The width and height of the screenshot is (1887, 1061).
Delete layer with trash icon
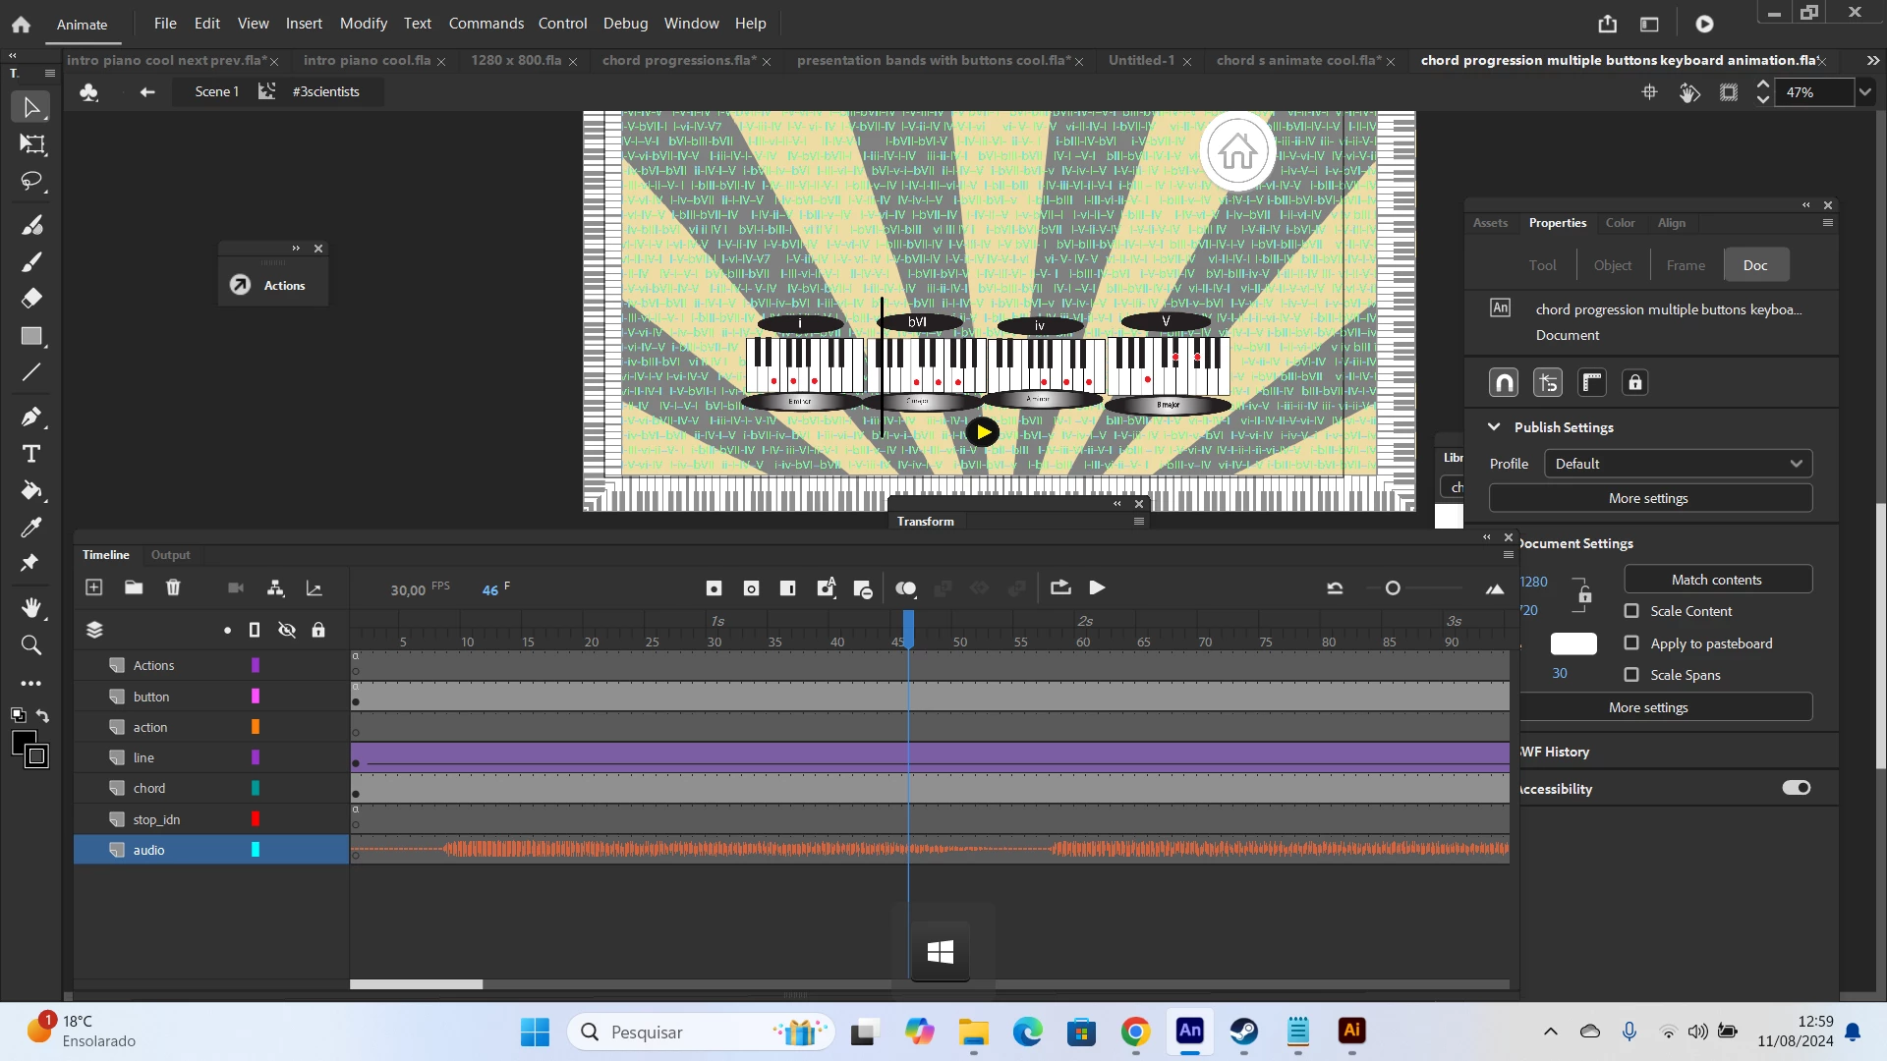(x=173, y=587)
